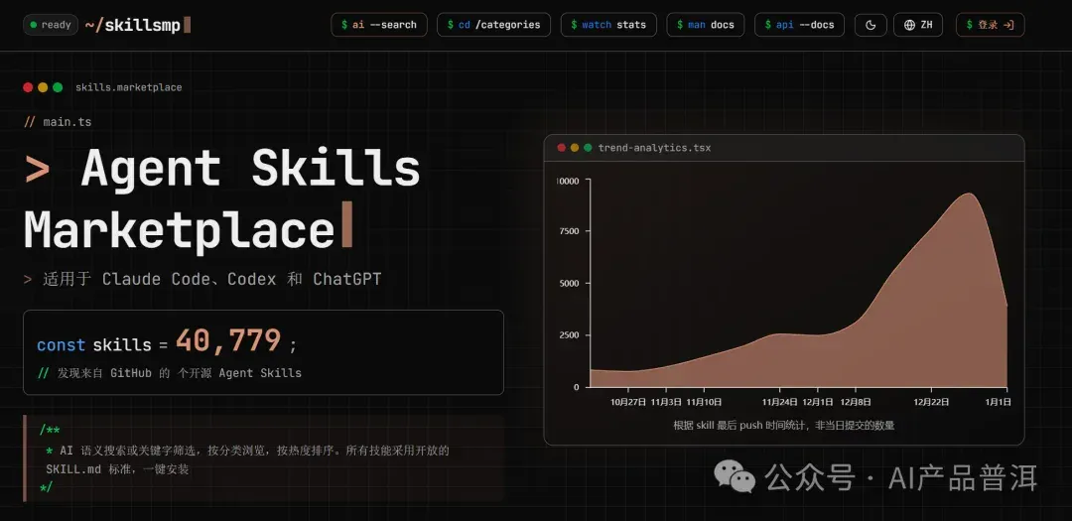Go to cd /categories page
Viewport: 1072px width, 521px height.
tap(493, 25)
